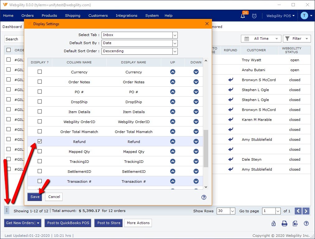Enable display of Mapped Qty column
315x239 pixels.
click(x=40, y=151)
